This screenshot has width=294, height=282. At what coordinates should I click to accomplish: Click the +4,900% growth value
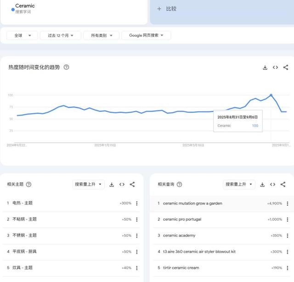275,203
